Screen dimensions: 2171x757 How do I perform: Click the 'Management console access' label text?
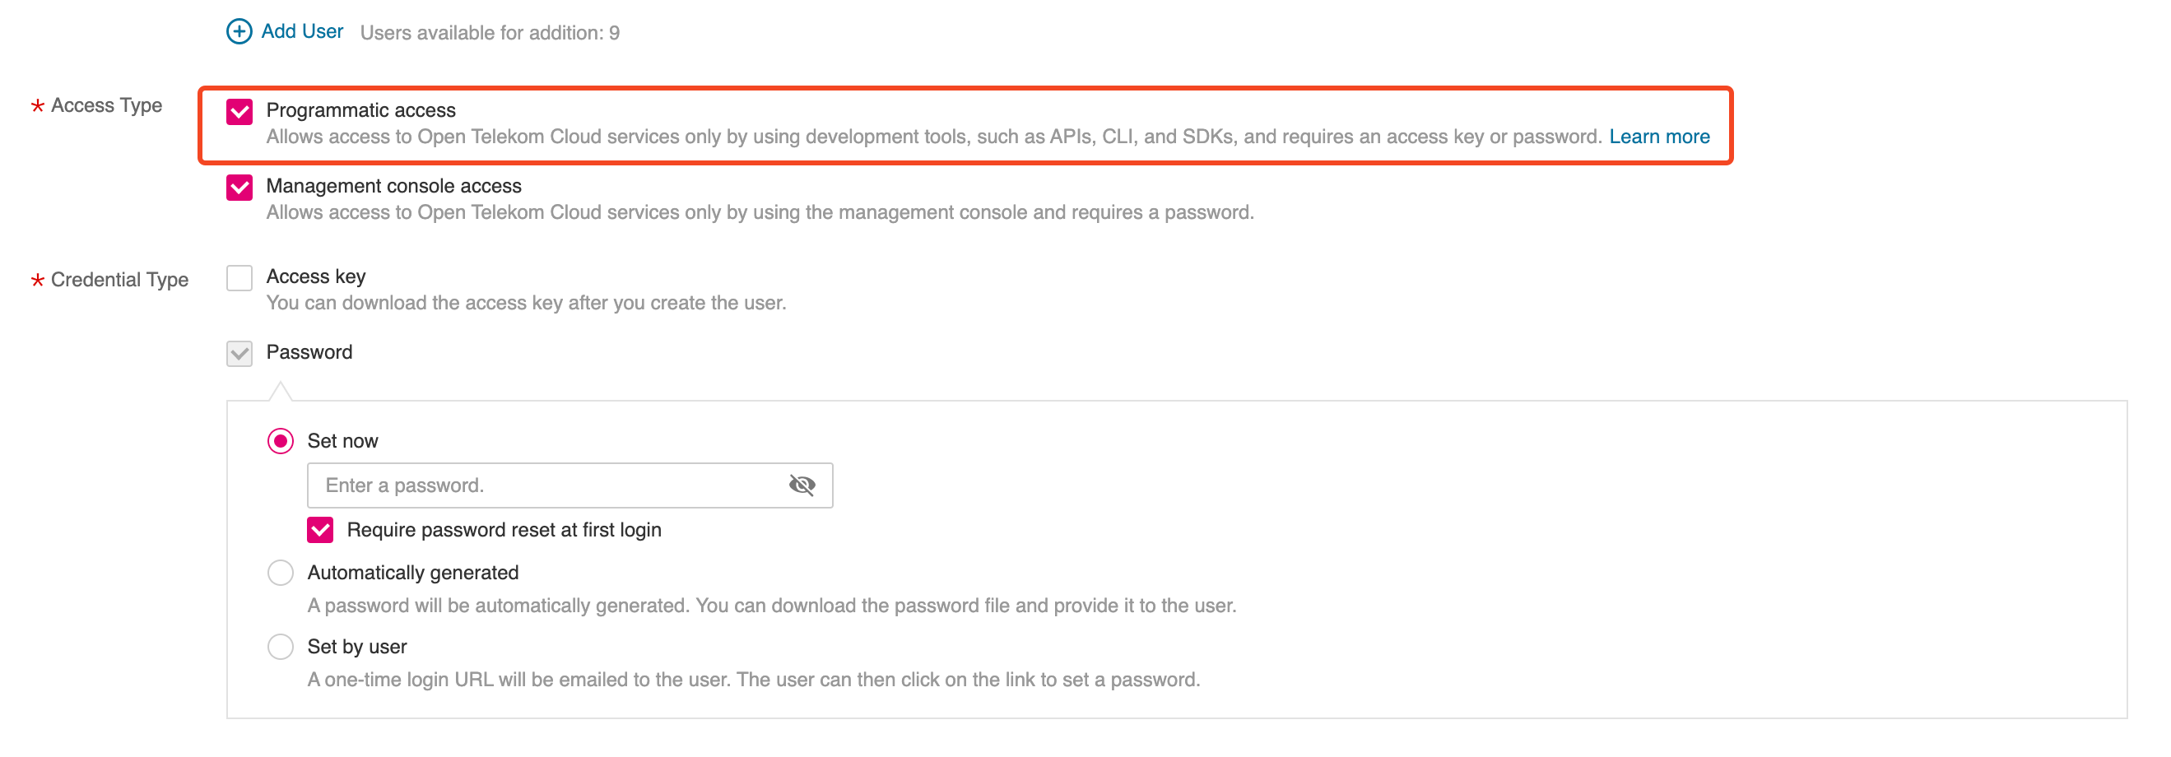tap(393, 186)
